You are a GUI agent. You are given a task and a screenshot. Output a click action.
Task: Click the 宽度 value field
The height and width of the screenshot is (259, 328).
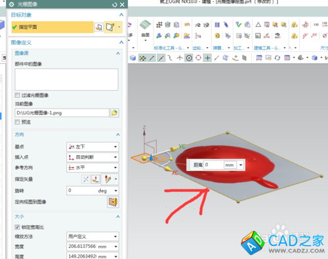point(82,247)
